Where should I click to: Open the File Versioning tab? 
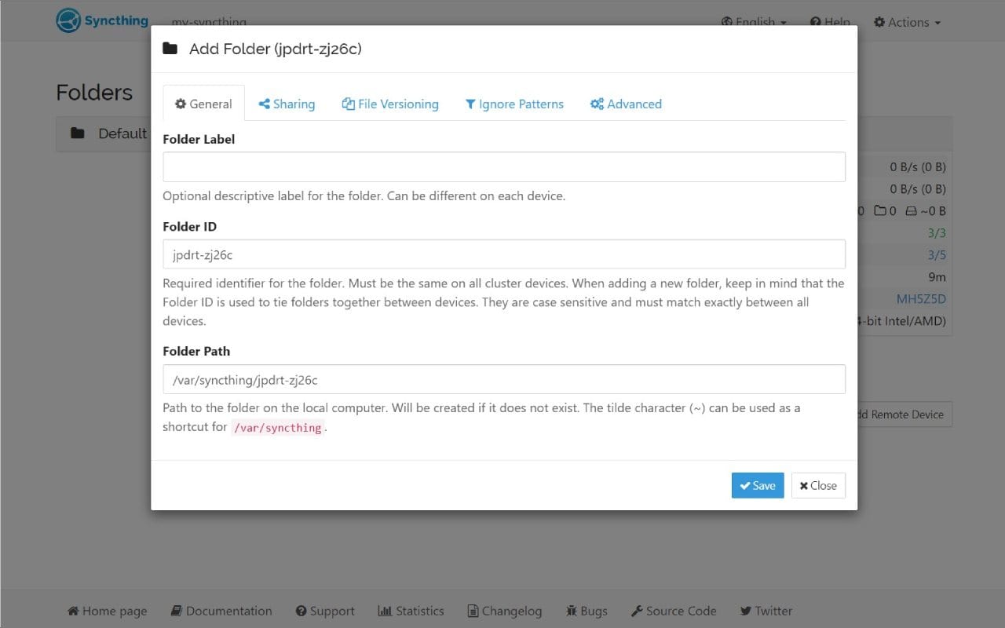click(x=390, y=104)
